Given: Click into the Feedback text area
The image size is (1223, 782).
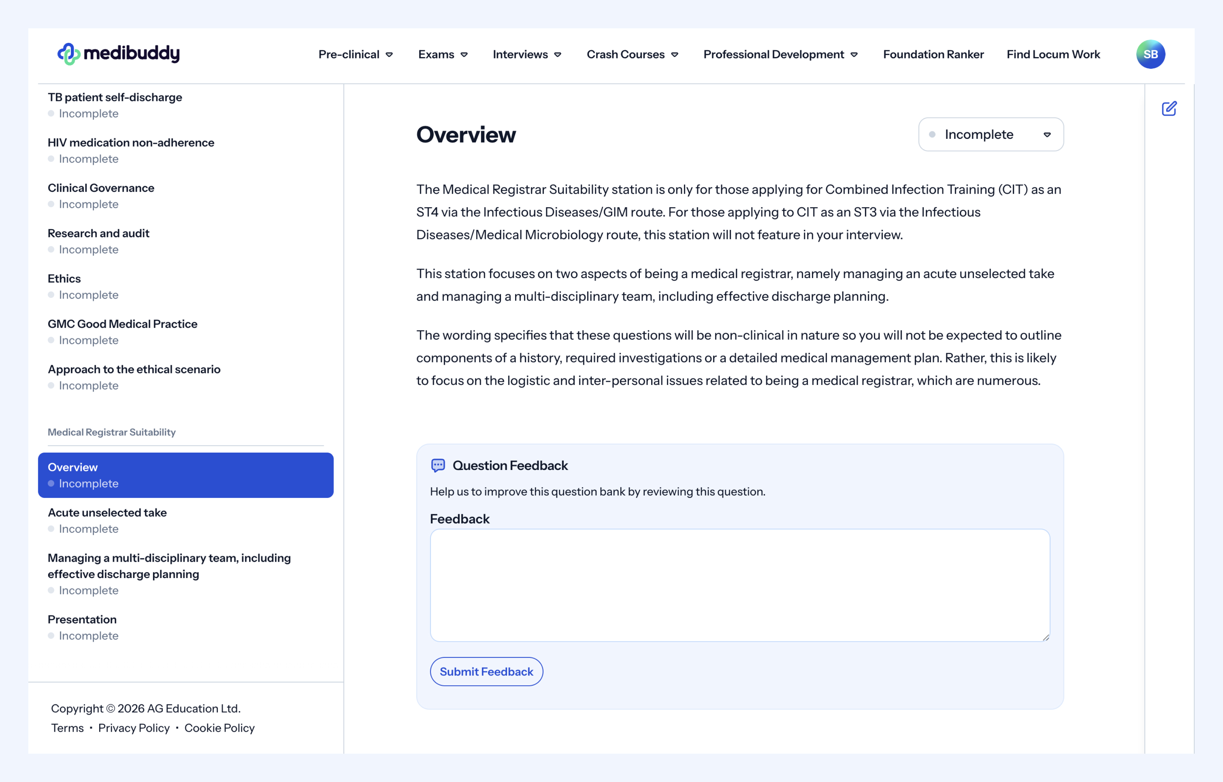Looking at the screenshot, I should tap(739, 585).
